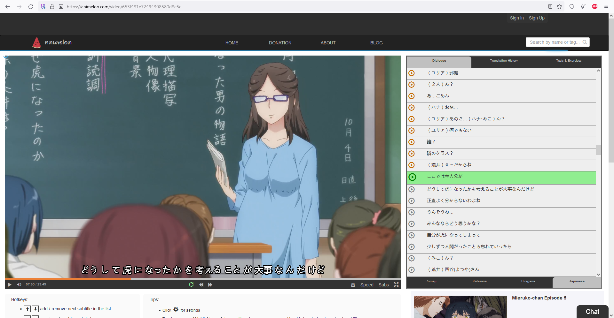The width and height of the screenshot is (614, 318).
Task: Play the dialogue line '誰？'
Action: click(412, 142)
